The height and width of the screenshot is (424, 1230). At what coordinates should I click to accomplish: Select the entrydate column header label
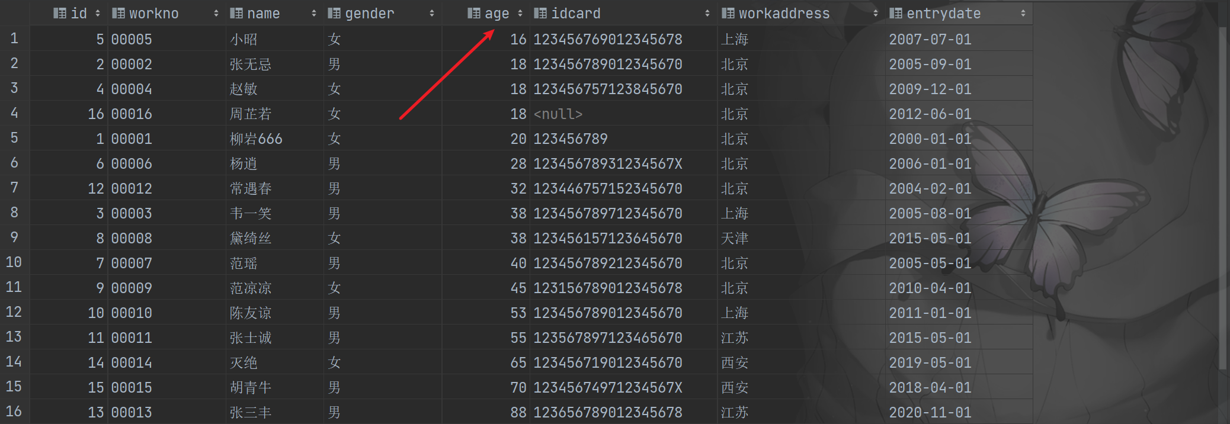944,13
